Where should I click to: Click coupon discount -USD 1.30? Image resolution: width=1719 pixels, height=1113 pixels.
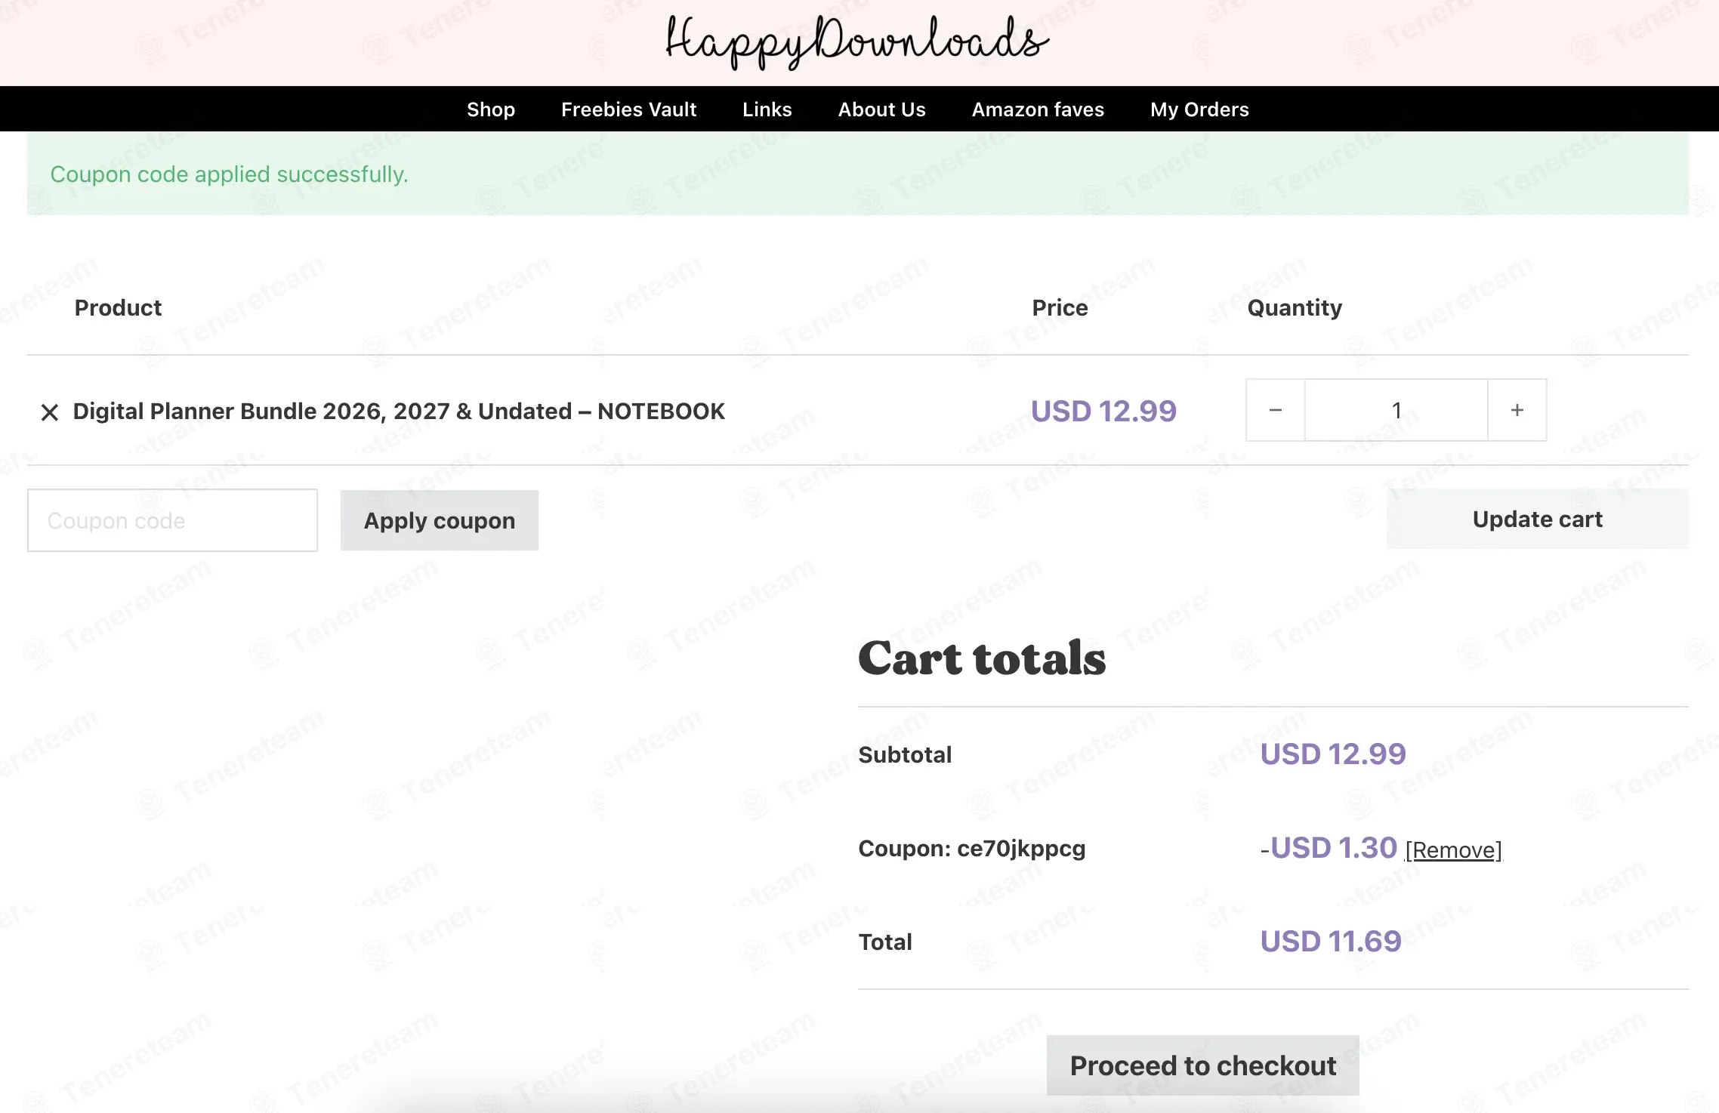point(1329,847)
